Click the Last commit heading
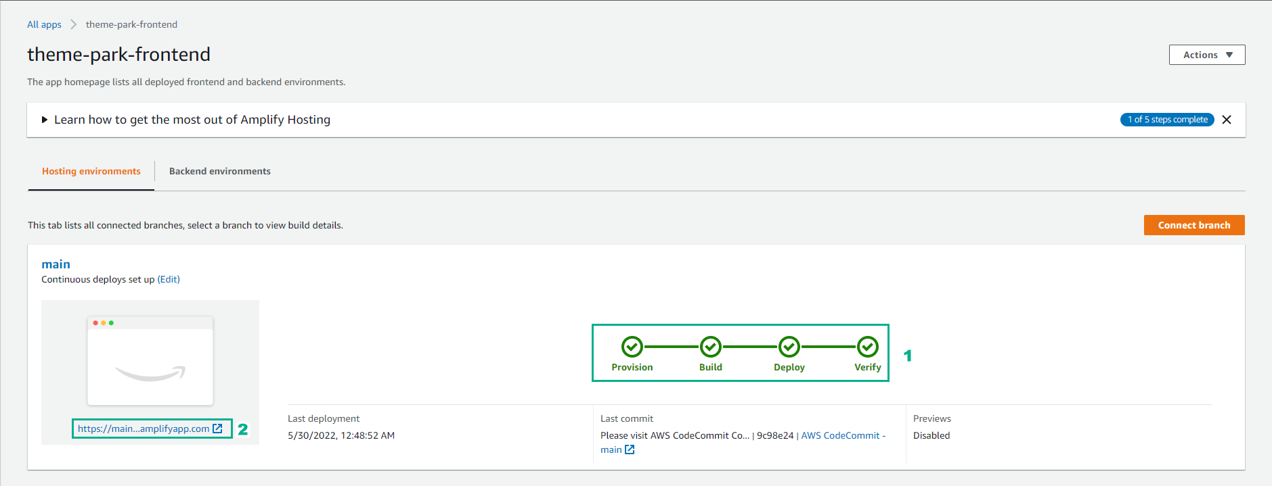This screenshot has height=486, width=1272. [627, 418]
